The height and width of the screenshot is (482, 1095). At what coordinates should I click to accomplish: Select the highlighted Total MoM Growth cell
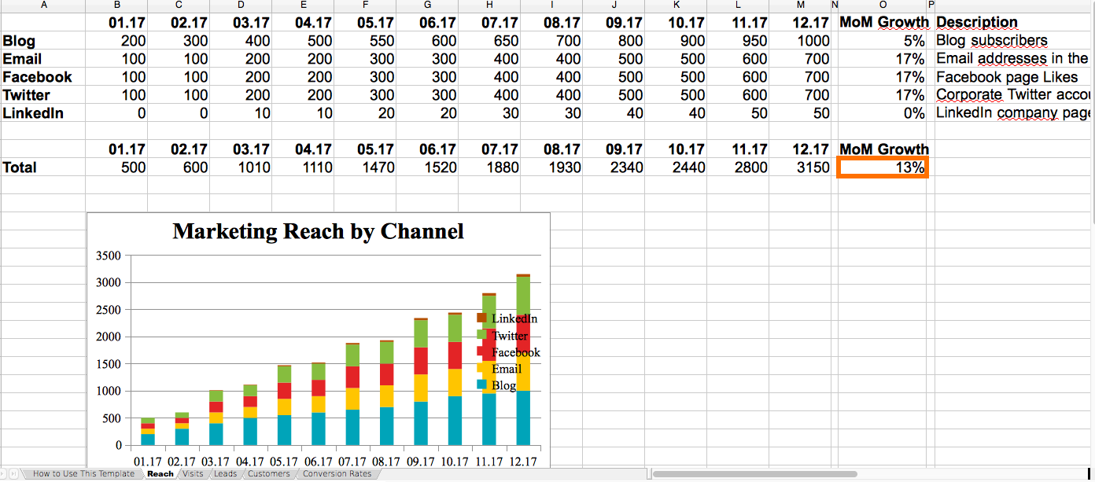(x=883, y=167)
